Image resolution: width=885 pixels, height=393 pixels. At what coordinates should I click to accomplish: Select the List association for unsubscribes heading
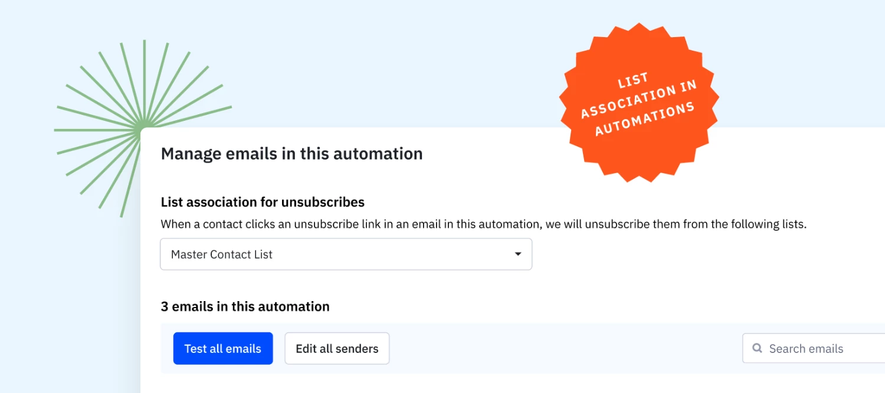(x=263, y=202)
